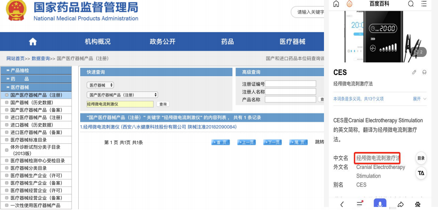This screenshot has height=214, width=438.
Task: Click the home icon in the blue navigation bar
Action: point(33,42)
